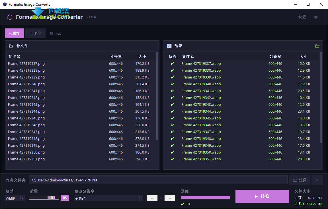Click status checkmark for Frame 427319351.webp
Viewport: 328px width, 209px height.
pyautogui.click(x=172, y=159)
